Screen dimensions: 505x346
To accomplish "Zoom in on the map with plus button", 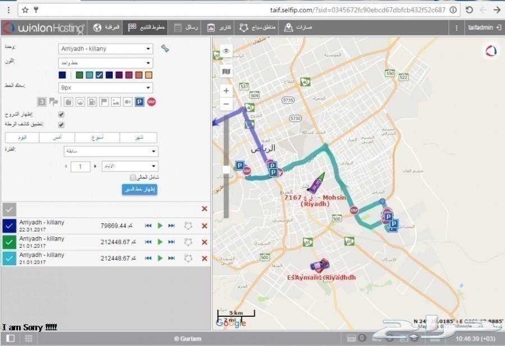I will click(226, 90).
